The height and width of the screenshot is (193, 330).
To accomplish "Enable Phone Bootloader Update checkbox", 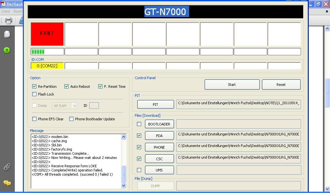I will point(71,119).
